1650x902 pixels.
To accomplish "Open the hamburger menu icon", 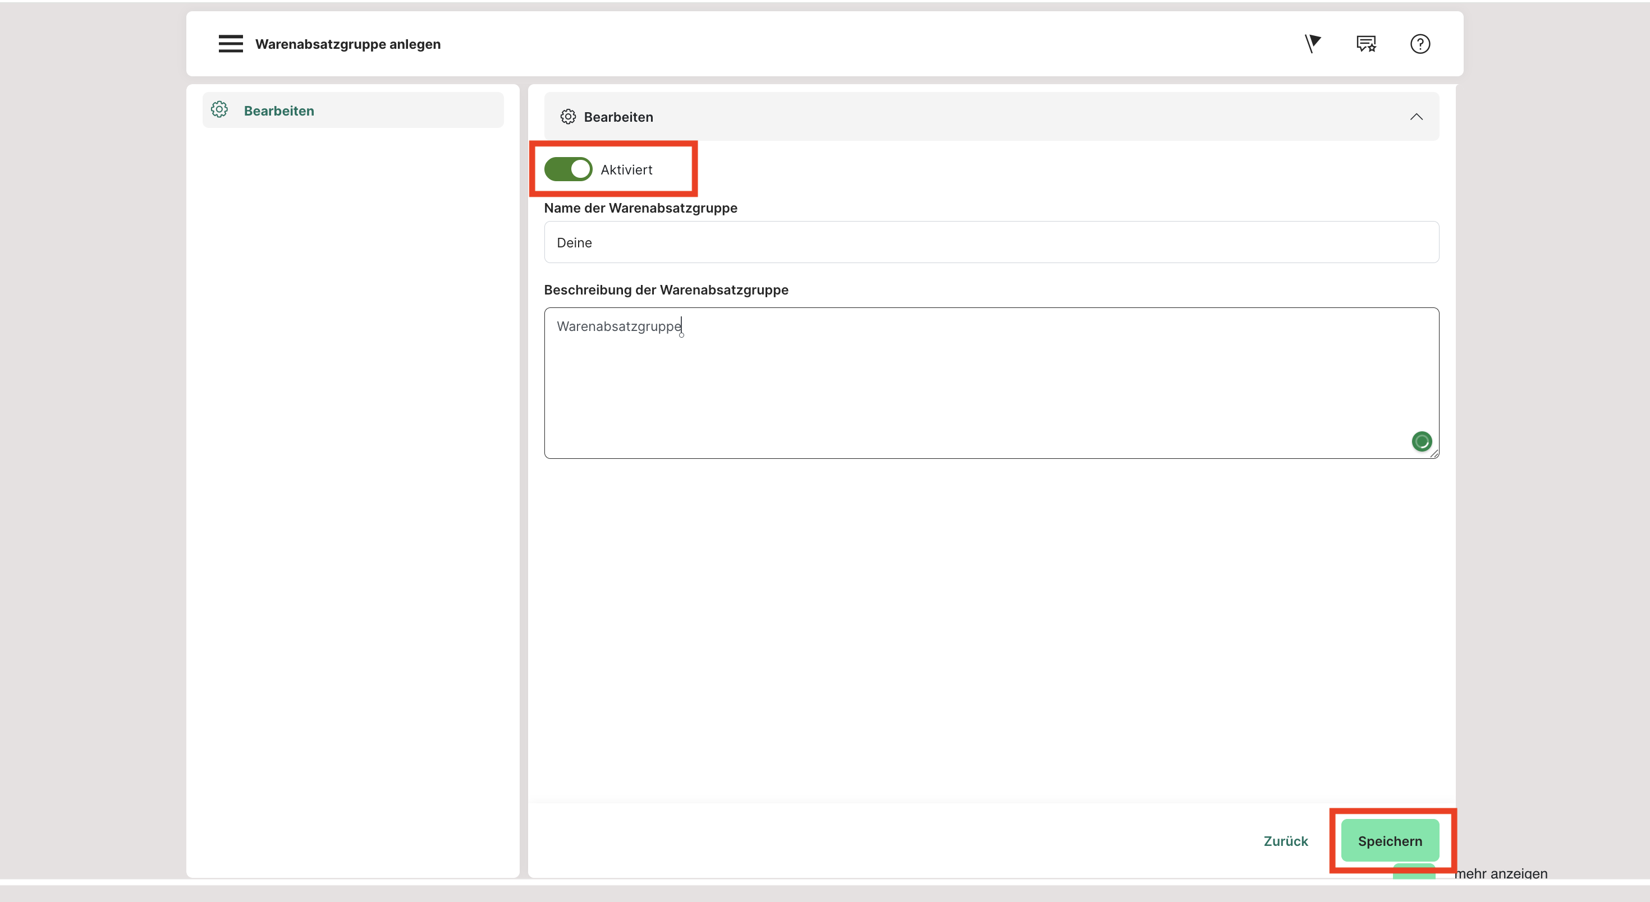I will (x=231, y=44).
